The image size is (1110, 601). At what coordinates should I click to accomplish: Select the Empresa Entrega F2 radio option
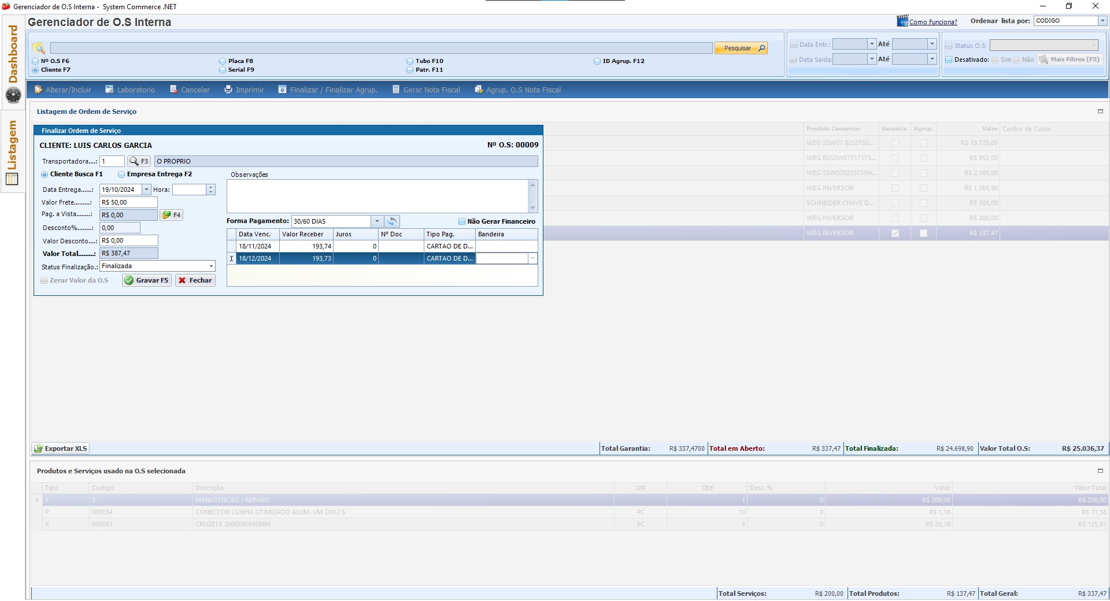(121, 174)
